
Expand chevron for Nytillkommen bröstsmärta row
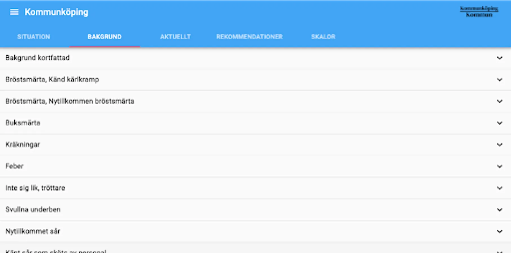pyautogui.click(x=499, y=101)
